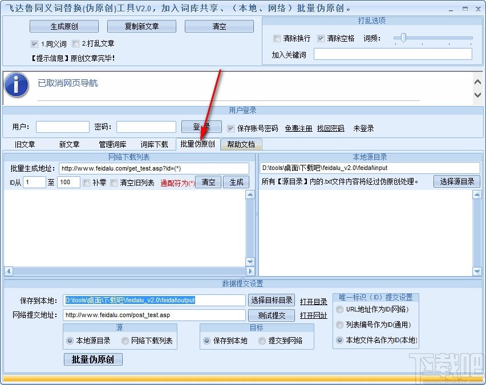Enable the 2.打乱文章 checkbox
This screenshot has width=486, height=385.
[75, 44]
